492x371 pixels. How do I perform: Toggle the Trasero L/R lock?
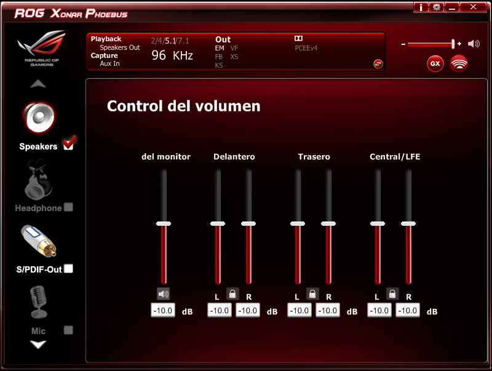tap(312, 294)
